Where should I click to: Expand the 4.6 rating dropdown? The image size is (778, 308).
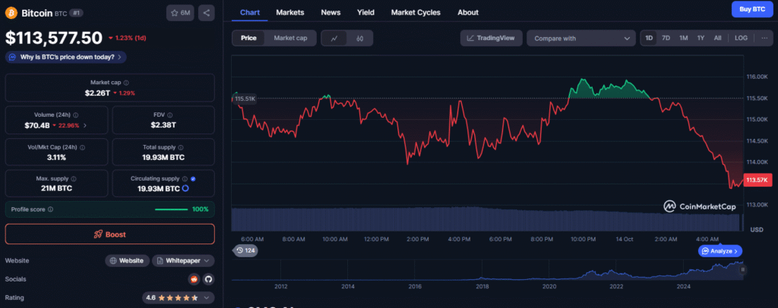[x=178, y=297]
